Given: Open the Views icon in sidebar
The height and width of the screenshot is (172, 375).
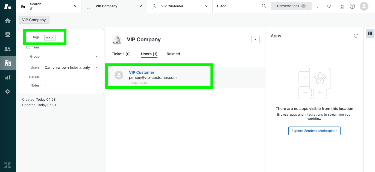Looking at the screenshot, I should [8, 35].
